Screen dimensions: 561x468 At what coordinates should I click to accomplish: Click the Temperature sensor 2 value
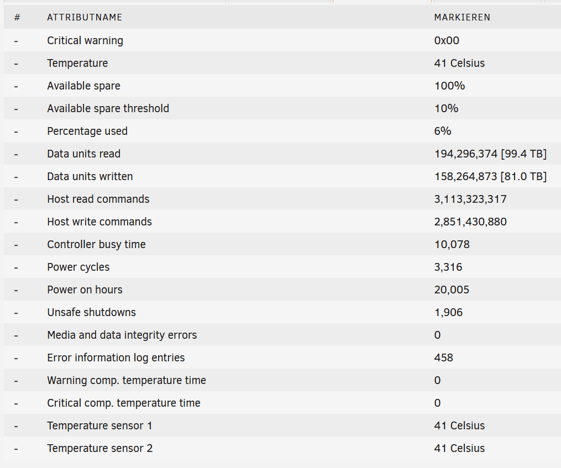[x=459, y=448]
